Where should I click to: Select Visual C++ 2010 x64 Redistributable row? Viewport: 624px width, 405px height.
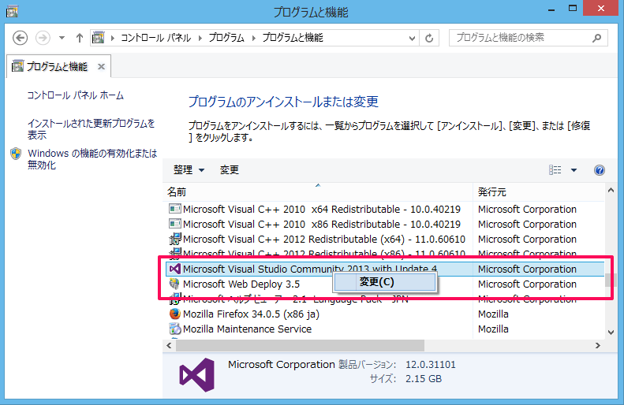384,209
